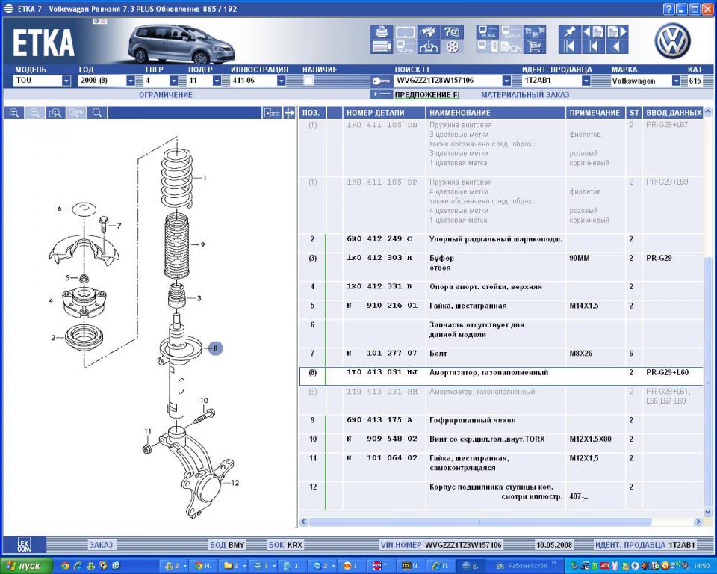Click the printer icon in the toolbar

pos(382,32)
